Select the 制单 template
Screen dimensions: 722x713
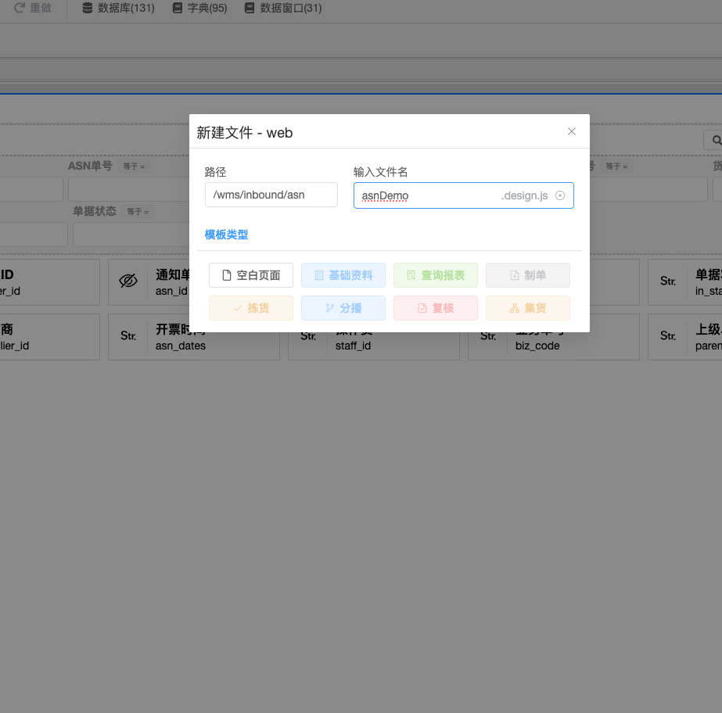[x=528, y=275]
